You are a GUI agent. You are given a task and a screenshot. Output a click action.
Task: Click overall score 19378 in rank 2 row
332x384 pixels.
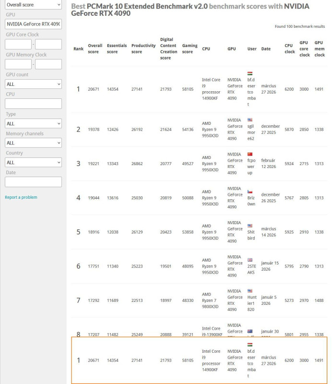[94, 130]
